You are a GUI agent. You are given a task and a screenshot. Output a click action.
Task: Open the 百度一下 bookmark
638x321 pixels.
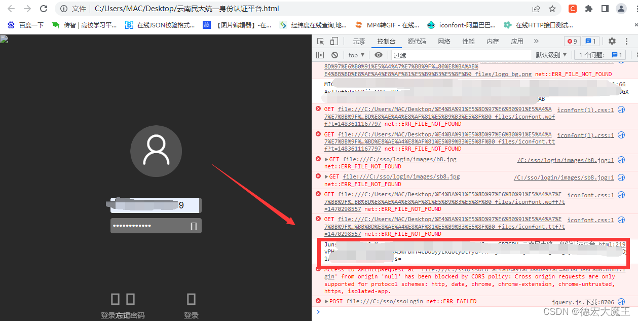(x=25, y=25)
